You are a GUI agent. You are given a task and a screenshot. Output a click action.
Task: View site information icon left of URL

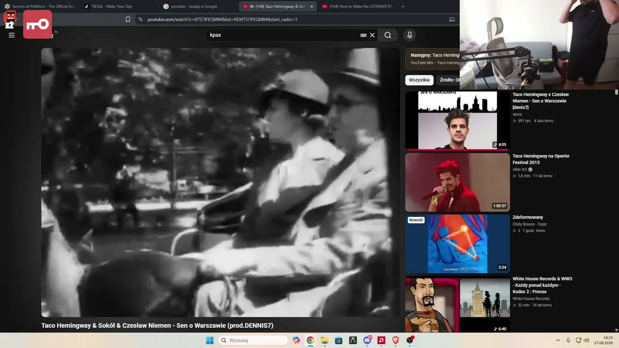pos(140,19)
